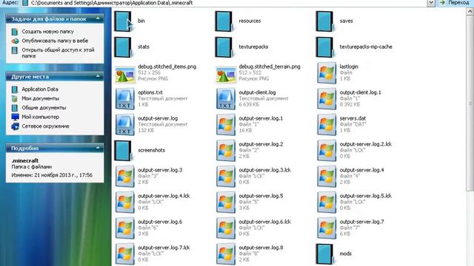This screenshot has width=474, height=266.
Task: Click the 'Переход' go button
Action: (454, 3)
